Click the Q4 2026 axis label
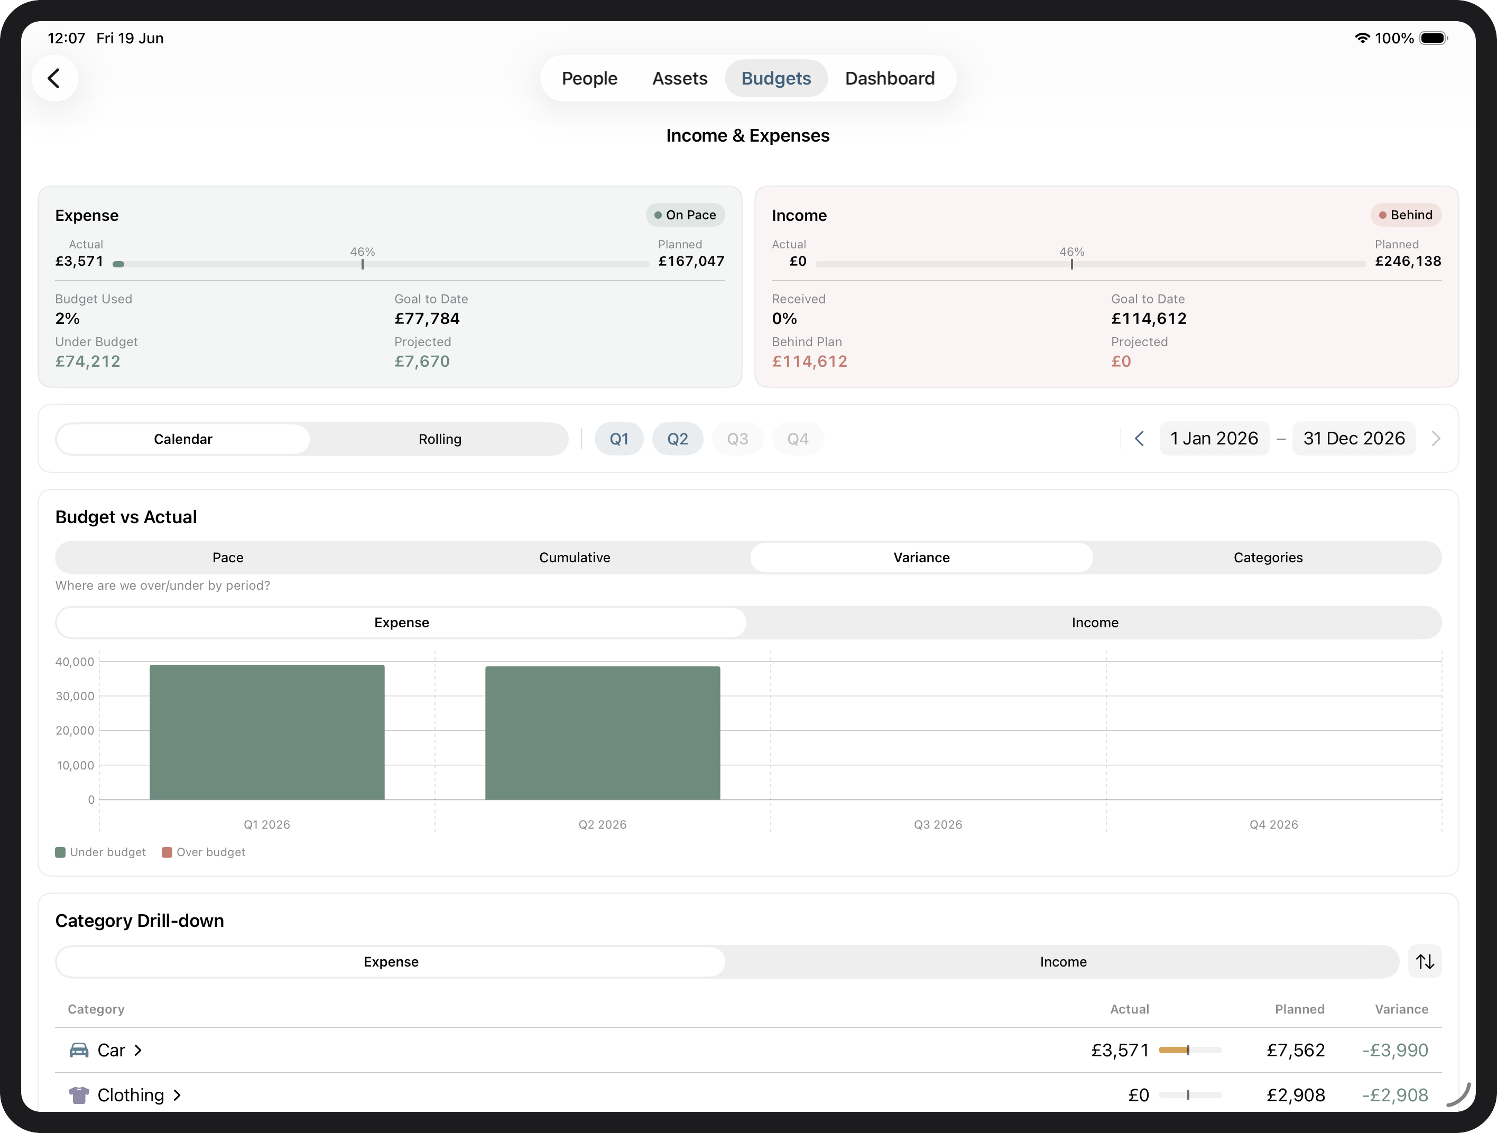The height and width of the screenshot is (1133, 1497). [1274, 824]
